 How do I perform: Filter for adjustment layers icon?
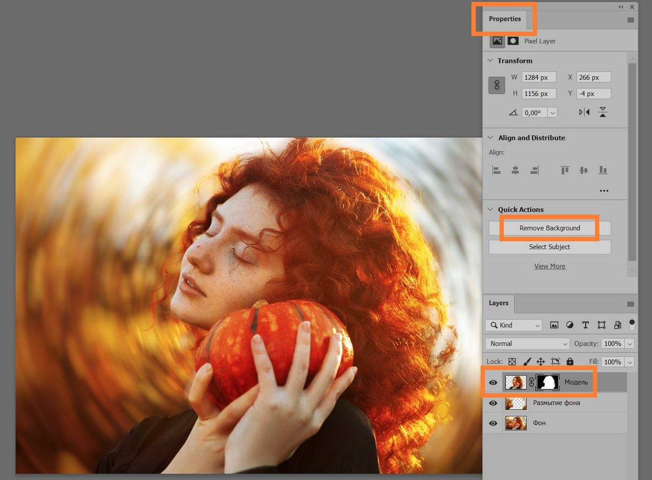(570, 325)
